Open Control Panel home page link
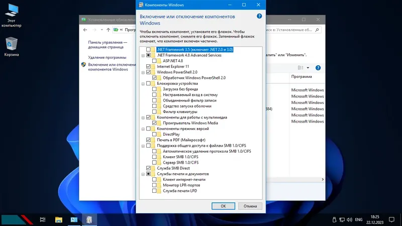This screenshot has width=402, height=226. [x=108, y=45]
